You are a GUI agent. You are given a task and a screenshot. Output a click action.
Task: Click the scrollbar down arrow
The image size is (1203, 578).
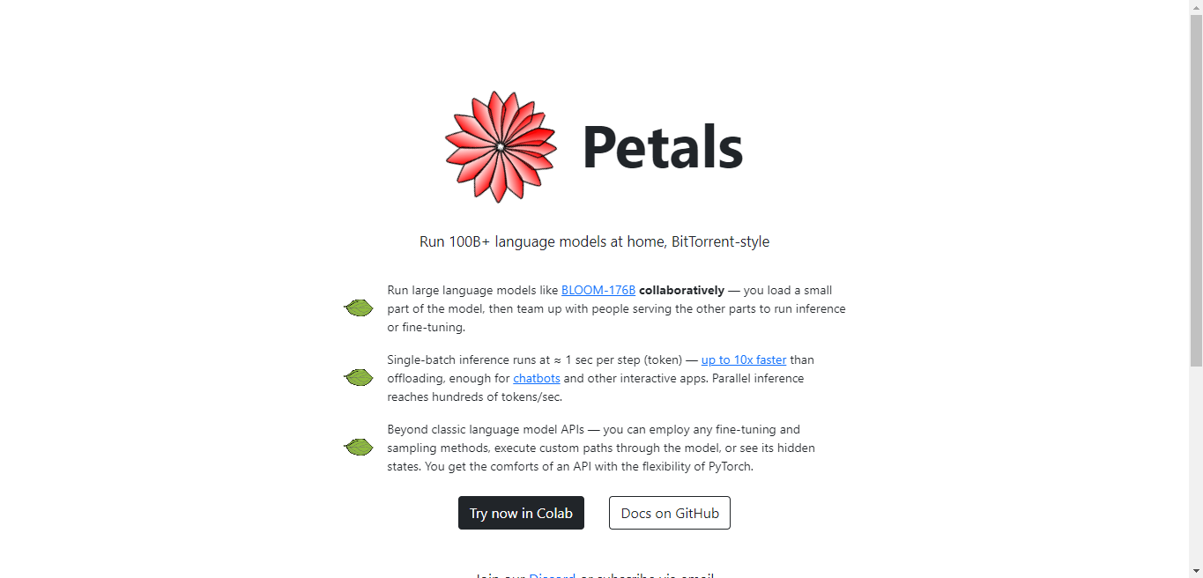click(1196, 571)
